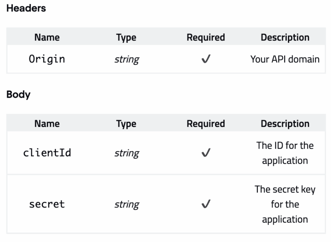Click the Required checkmark for clientId

pos(206,153)
